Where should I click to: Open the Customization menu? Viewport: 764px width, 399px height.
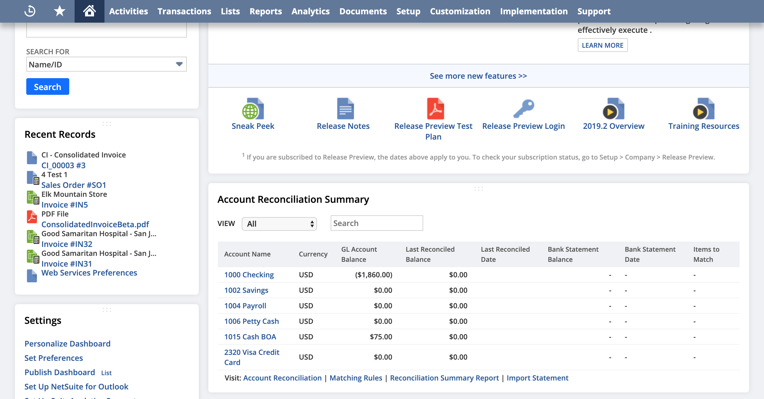pyautogui.click(x=460, y=11)
